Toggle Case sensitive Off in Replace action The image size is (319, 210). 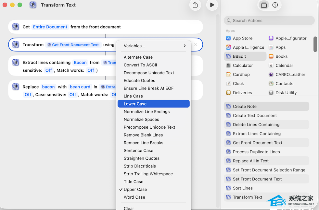tap(73, 95)
